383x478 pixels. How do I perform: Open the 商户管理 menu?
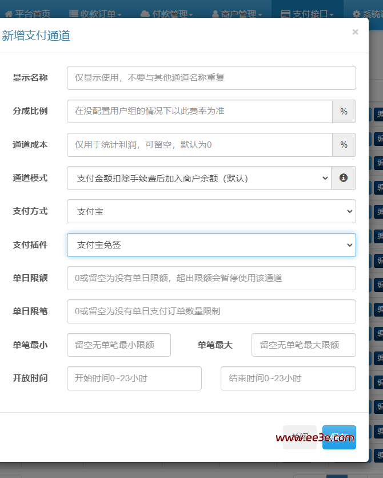237,14
